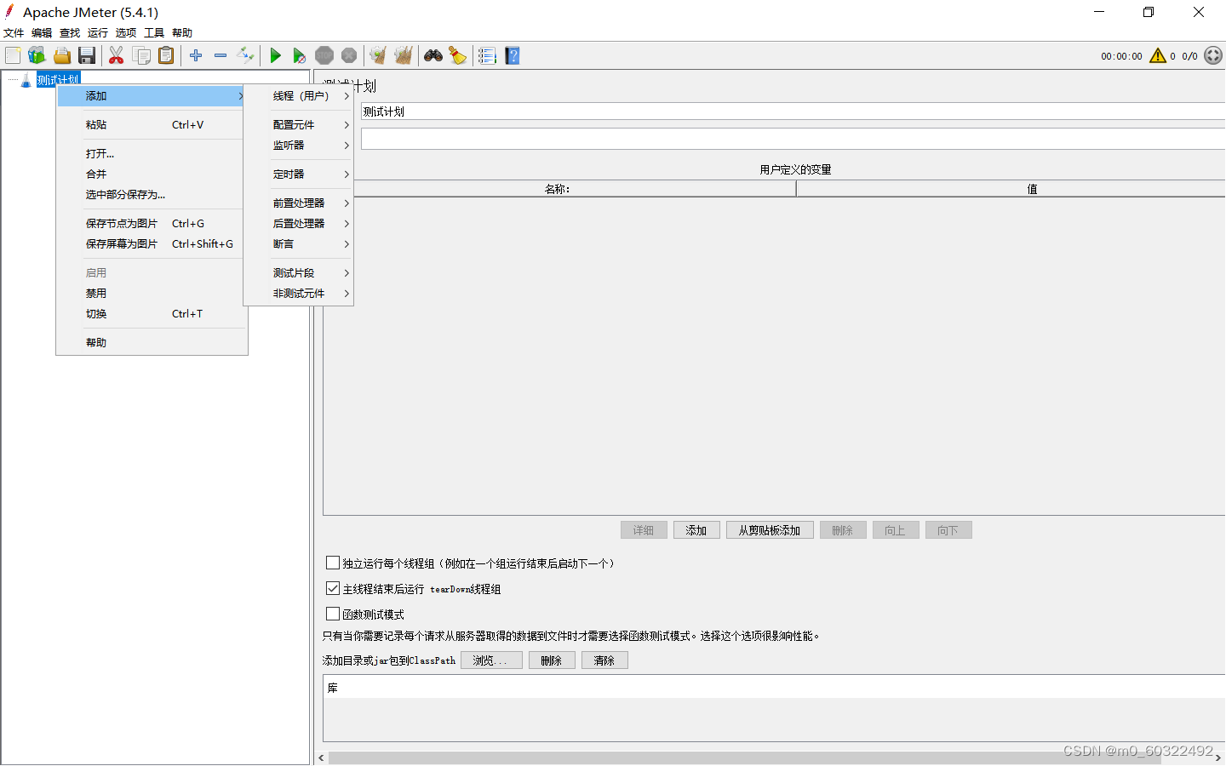This screenshot has height=766, width=1226.
Task: Open the 文件 menu
Action: [14, 33]
